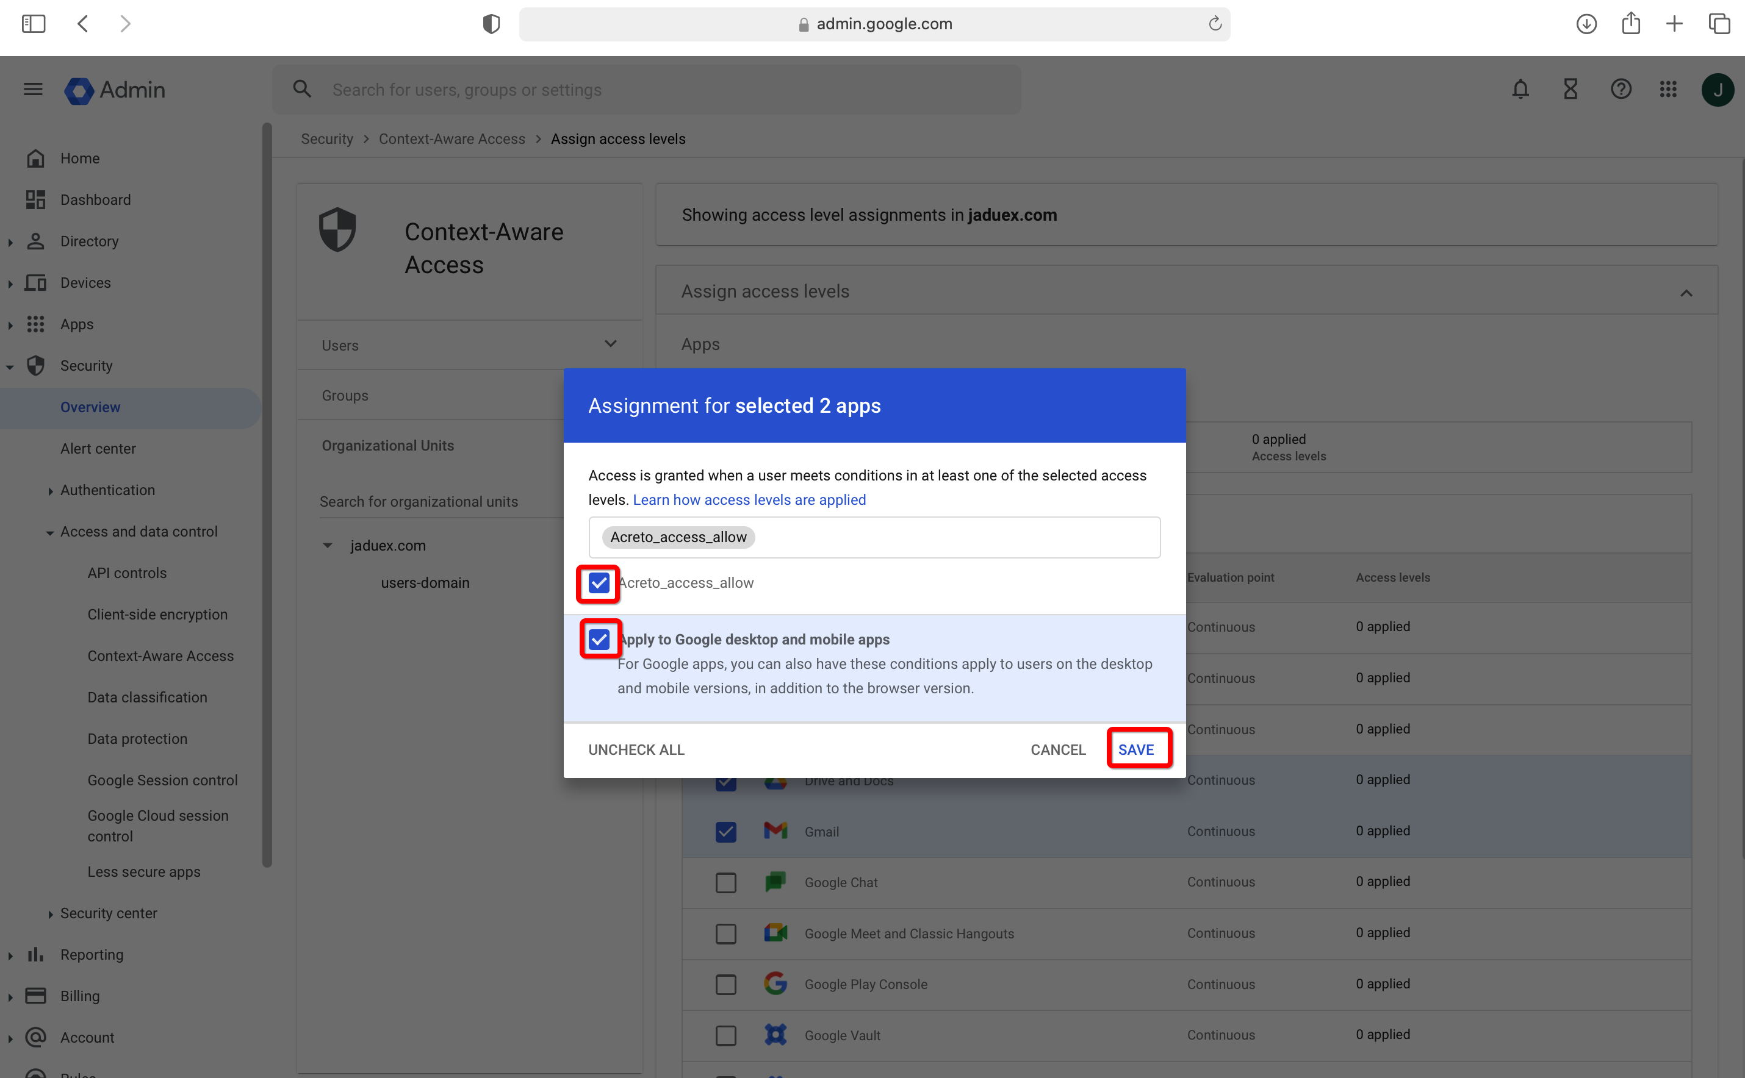Click the access levels chip input box
This screenshot has height=1078, width=1745.
click(874, 537)
